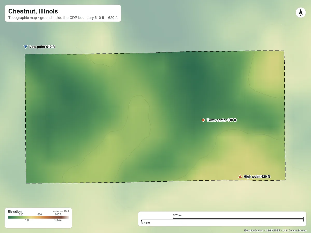Click the 'Elevation' legend heading
This screenshot has height=233, width=311.
pyautogui.click(x=15, y=212)
